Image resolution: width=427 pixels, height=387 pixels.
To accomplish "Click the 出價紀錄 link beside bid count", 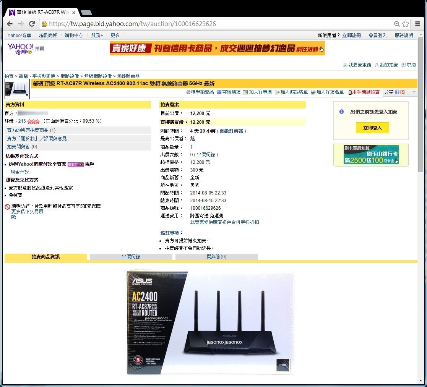I will point(206,155).
